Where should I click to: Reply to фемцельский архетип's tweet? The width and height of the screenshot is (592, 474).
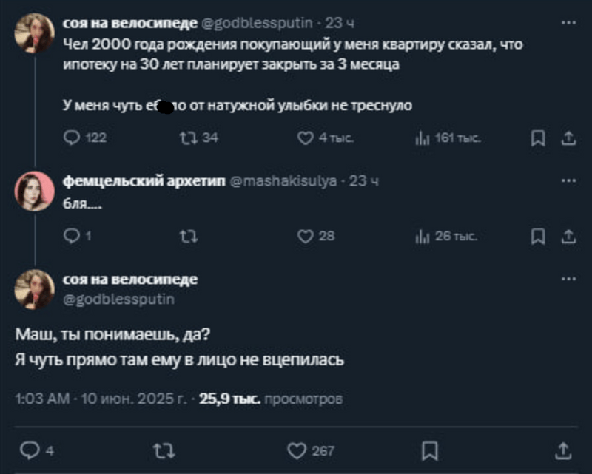click(x=73, y=236)
